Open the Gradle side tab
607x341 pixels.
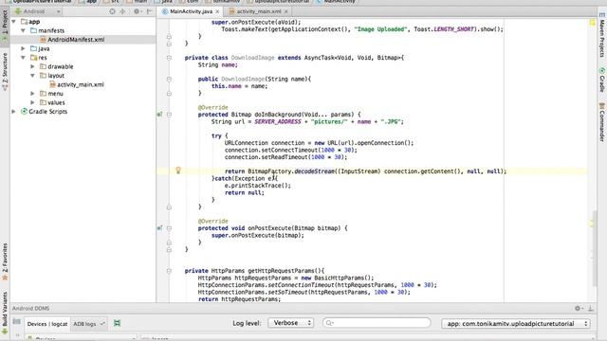pyautogui.click(x=602, y=81)
